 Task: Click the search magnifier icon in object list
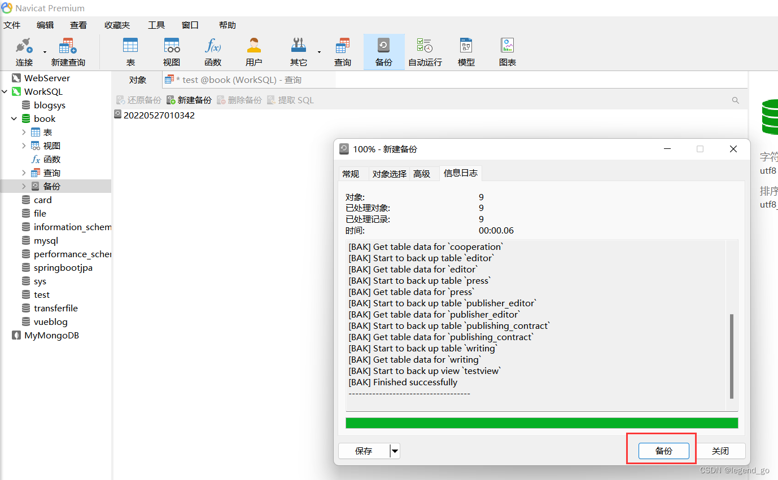[x=736, y=100]
